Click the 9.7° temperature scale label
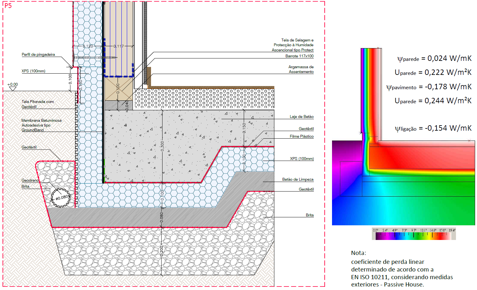 point(414,230)
